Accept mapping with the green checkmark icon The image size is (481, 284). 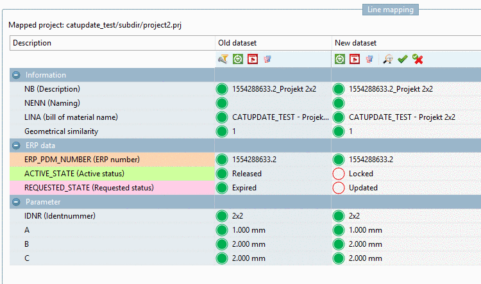(x=403, y=59)
